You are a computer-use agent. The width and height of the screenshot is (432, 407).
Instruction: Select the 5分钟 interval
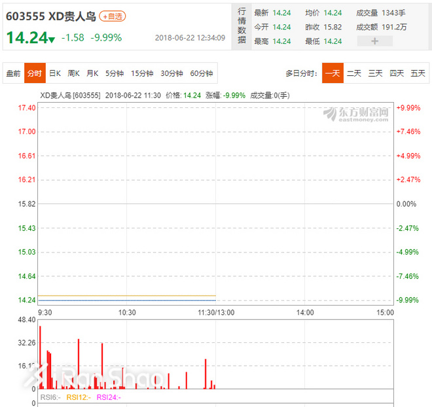[115, 73]
